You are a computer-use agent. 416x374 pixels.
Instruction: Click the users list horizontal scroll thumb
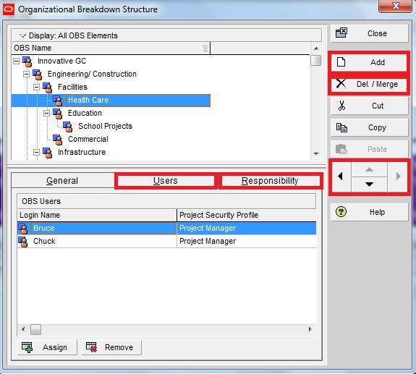(x=36, y=329)
